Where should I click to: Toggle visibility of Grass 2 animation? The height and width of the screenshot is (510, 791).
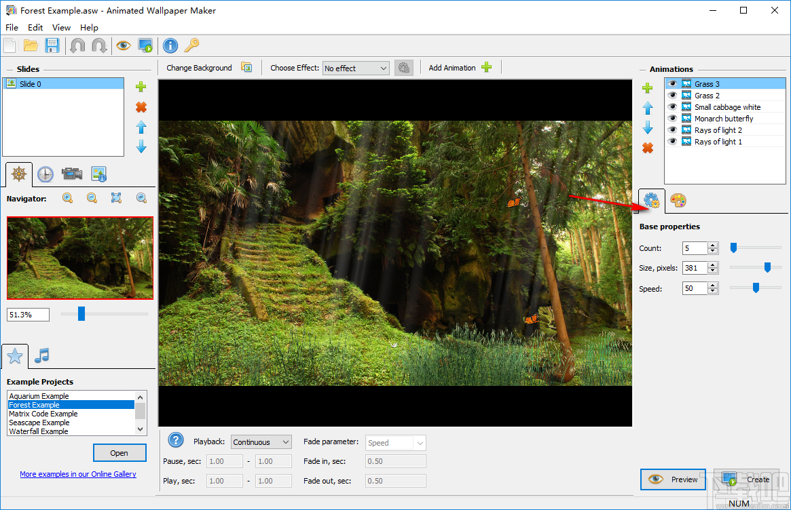coord(672,95)
